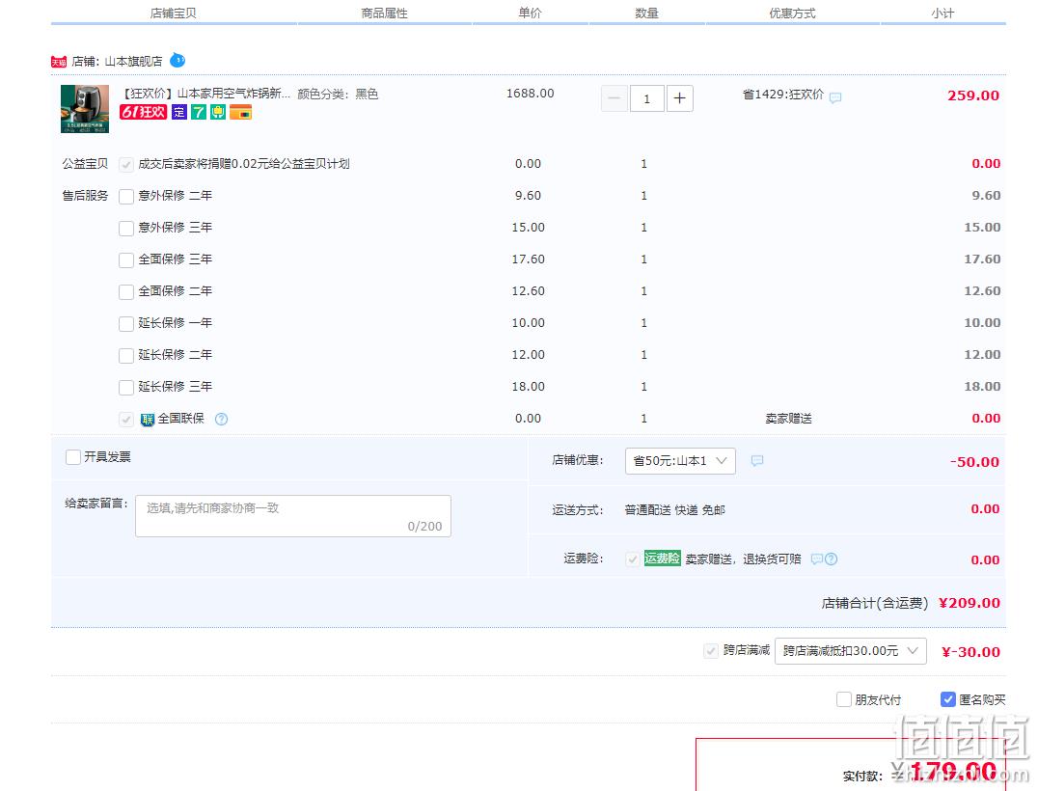Image resolution: width=1038 pixels, height=791 pixels.
Task: Open comment bubble in the 运费险 row
Action: point(817,559)
